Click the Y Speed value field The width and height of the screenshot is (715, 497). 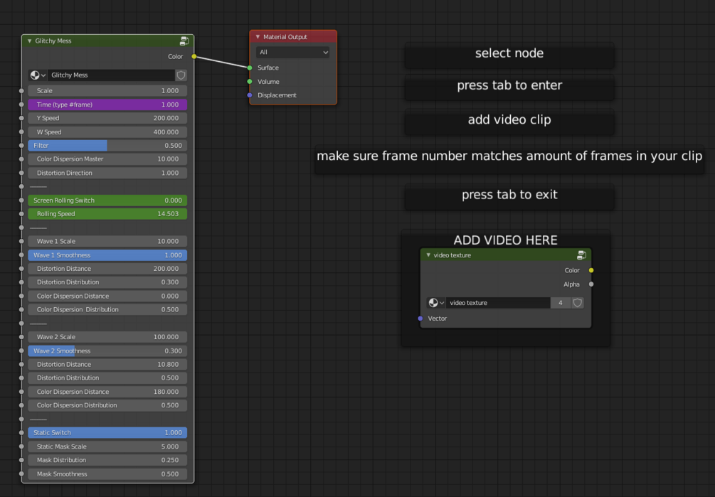coord(107,118)
